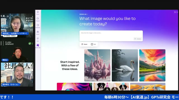Select the colorful sunset river image
This screenshot has height=100, width=179.
[x=152, y=65]
